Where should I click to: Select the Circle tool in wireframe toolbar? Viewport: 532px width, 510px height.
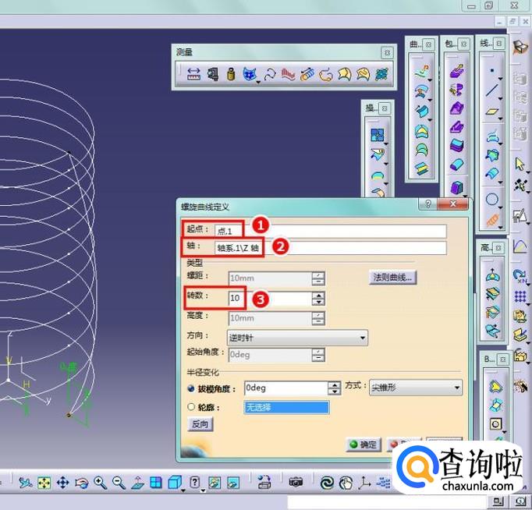pyautogui.click(x=492, y=200)
